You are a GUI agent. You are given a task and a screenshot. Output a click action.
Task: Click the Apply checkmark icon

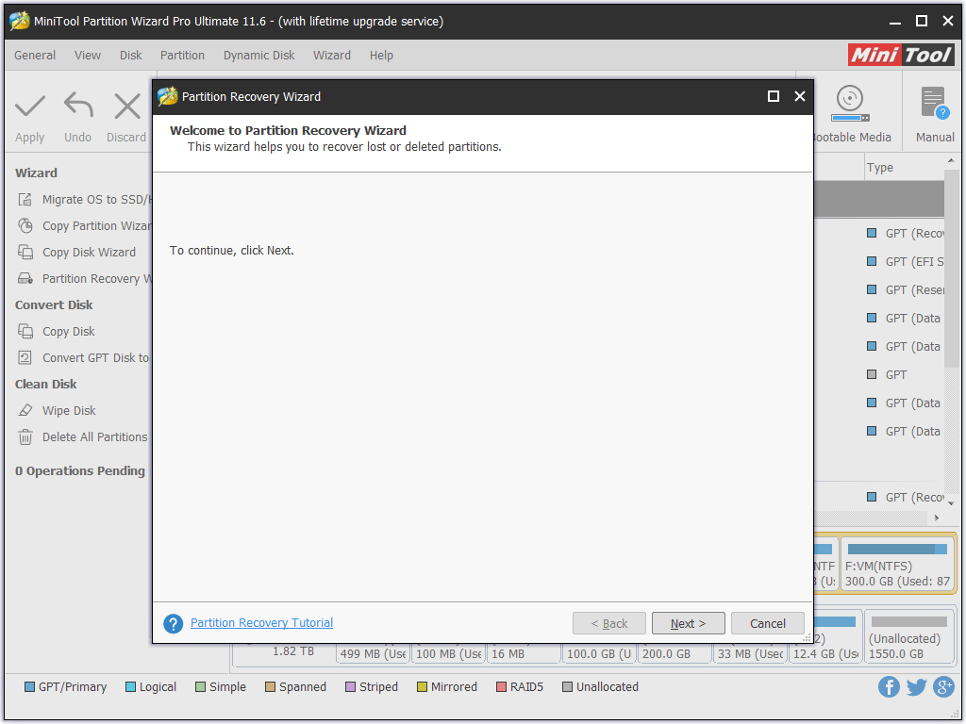pyautogui.click(x=29, y=106)
